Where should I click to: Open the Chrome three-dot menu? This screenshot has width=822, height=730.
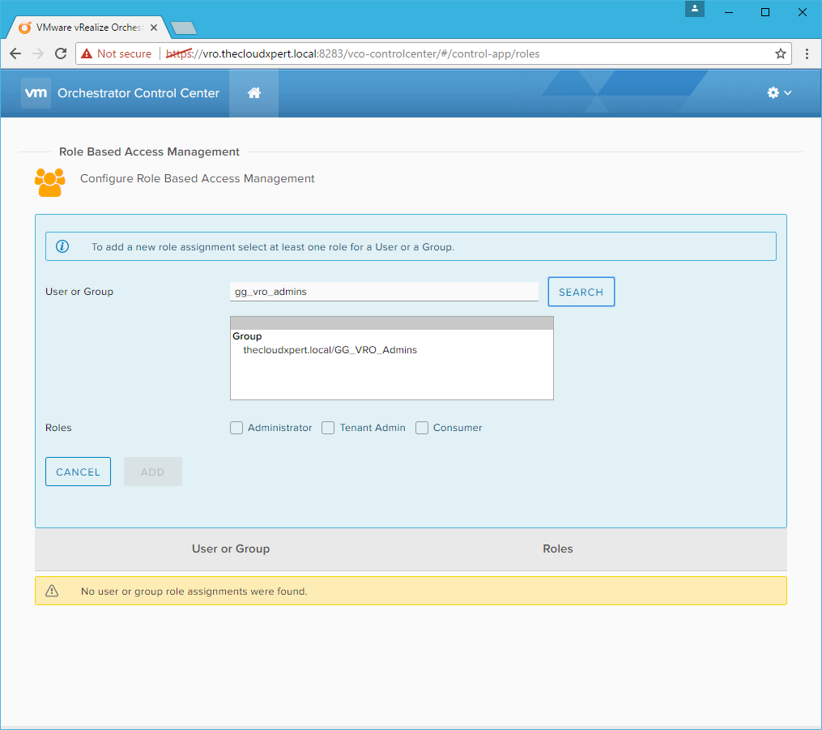coord(807,53)
